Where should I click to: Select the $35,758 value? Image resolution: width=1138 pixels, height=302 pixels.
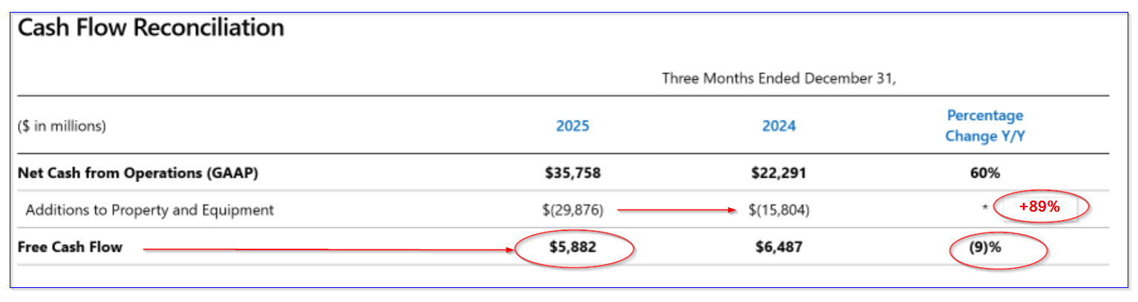click(x=572, y=174)
